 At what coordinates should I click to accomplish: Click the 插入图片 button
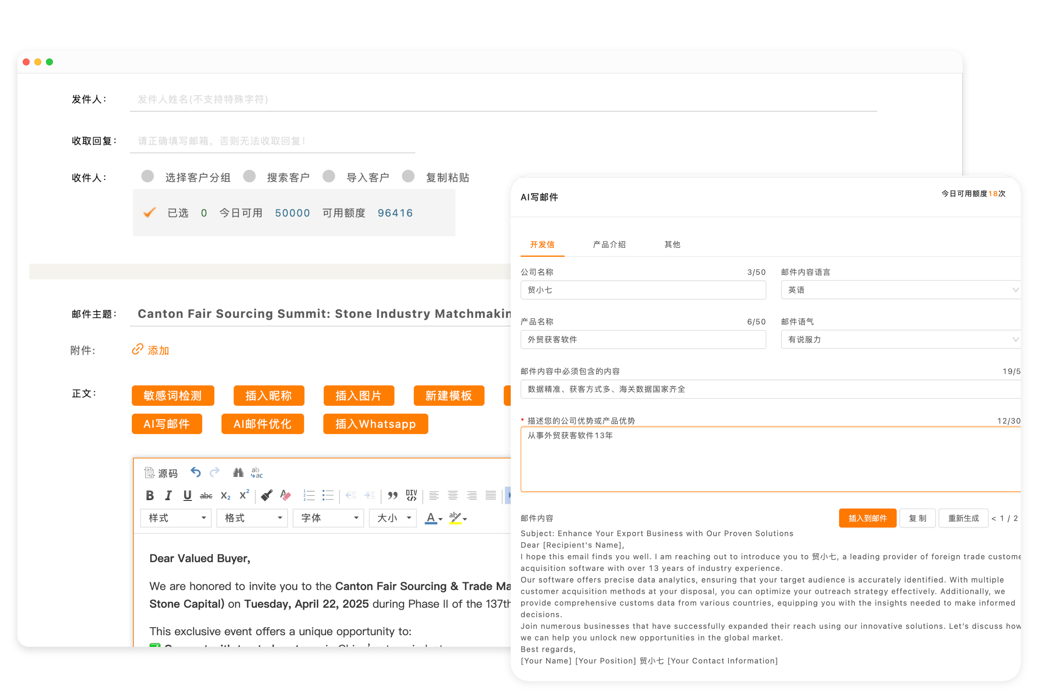point(359,395)
